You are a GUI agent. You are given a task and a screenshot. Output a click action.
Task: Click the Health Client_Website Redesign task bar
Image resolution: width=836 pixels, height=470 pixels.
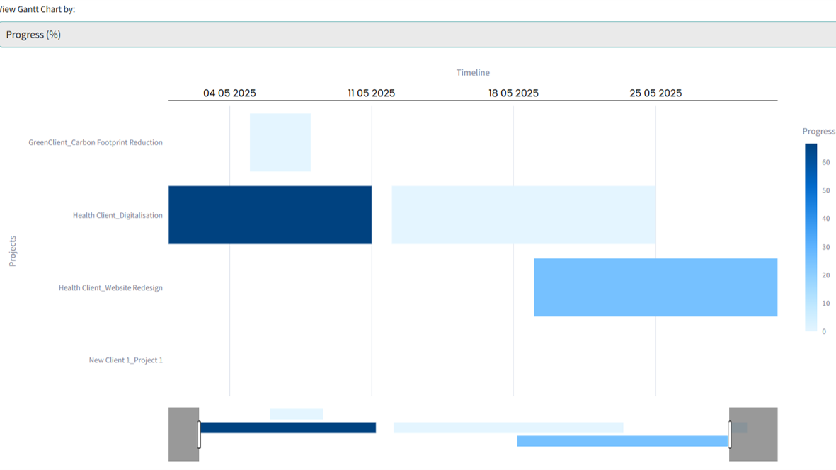[x=655, y=287]
